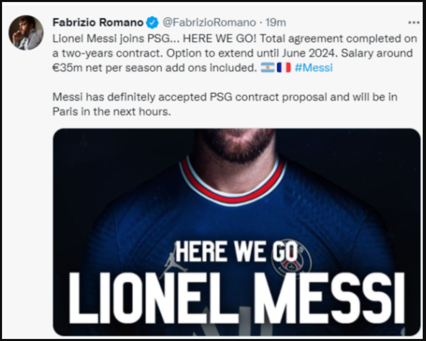Click the France flag emoji
The width and height of the screenshot is (426, 341).
point(284,68)
